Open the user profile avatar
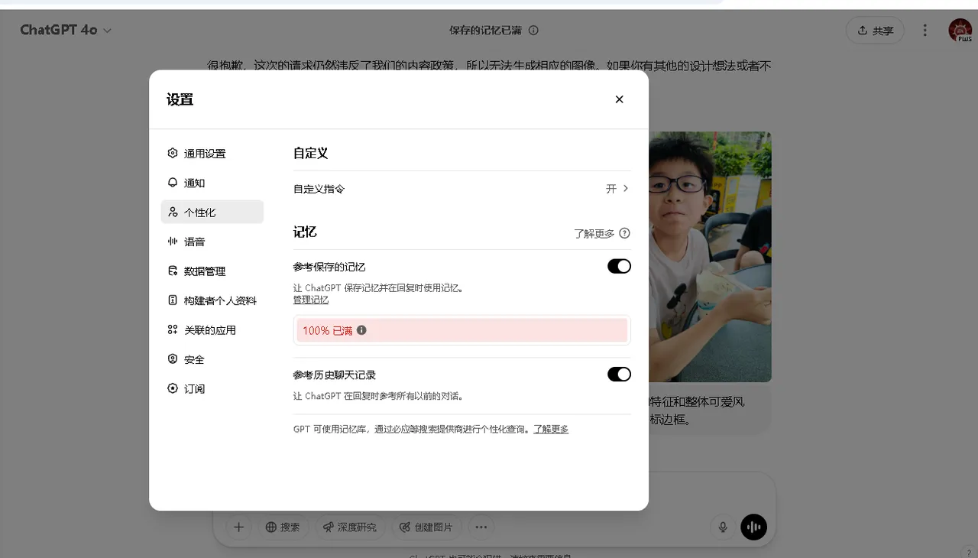Screen dimensions: 978x558 click(960, 31)
